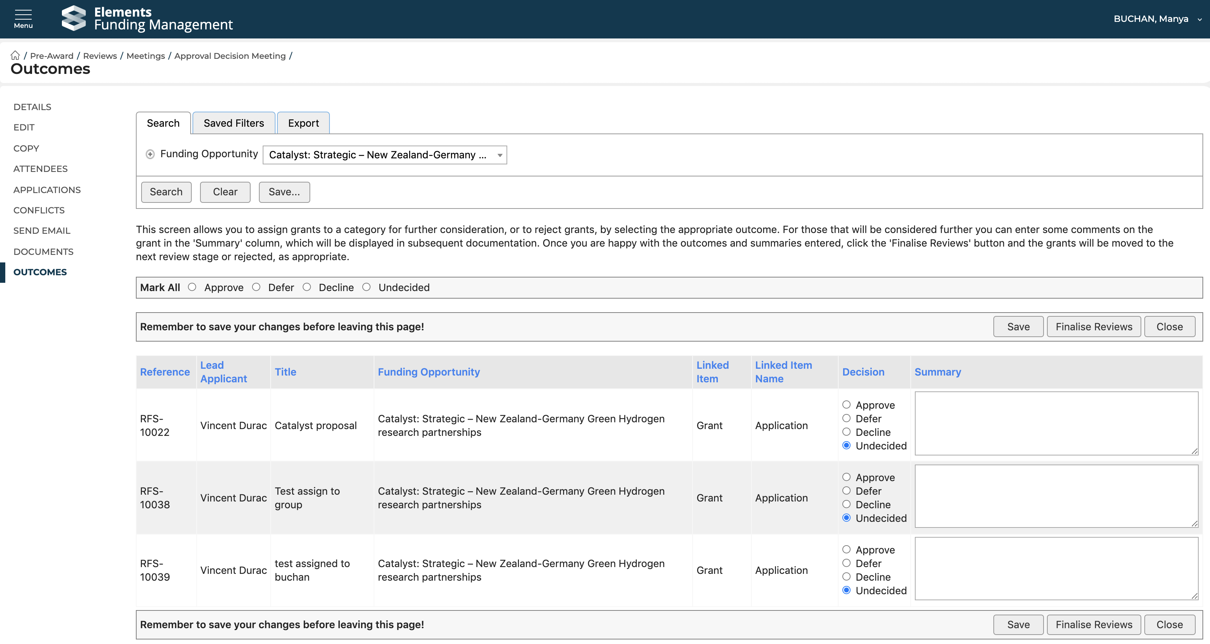Image resolution: width=1210 pixels, height=644 pixels.
Task: Click the Elements logo icon
Action: (74, 18)
